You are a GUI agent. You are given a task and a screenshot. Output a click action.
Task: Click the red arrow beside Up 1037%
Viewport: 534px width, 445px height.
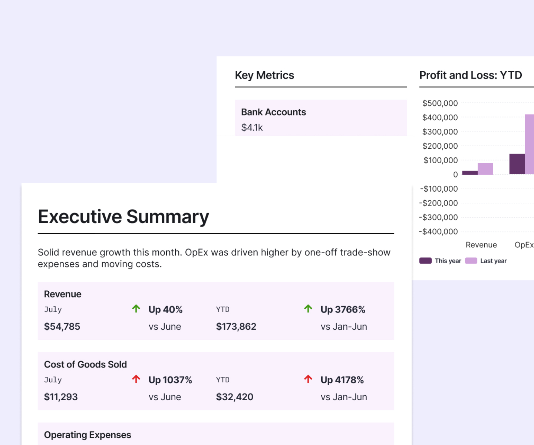(136, 379)
